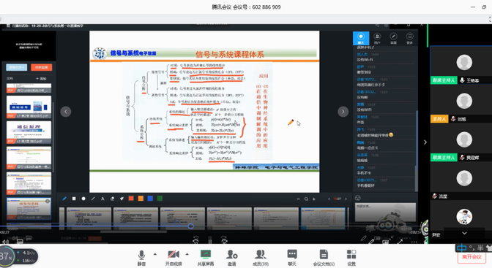The height and width of the screenshot is (268, 492).
Task: Open the 邀请 invite participants icon
Action: [232, 258]
